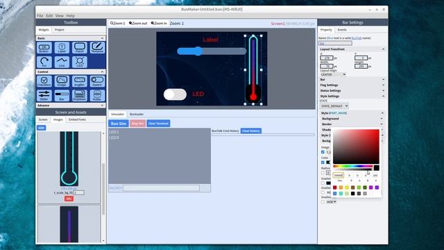
Task: Pick the Panel widget icon
Action: pos(80,48)
